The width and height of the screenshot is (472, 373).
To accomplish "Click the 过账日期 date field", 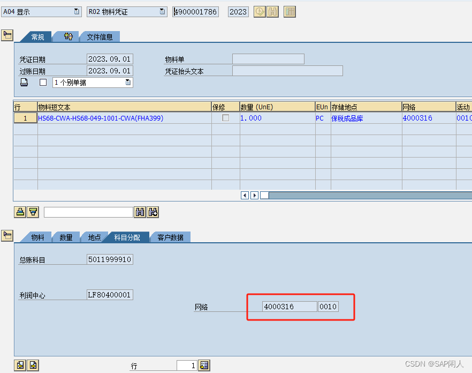I will (x=110, y=71).
